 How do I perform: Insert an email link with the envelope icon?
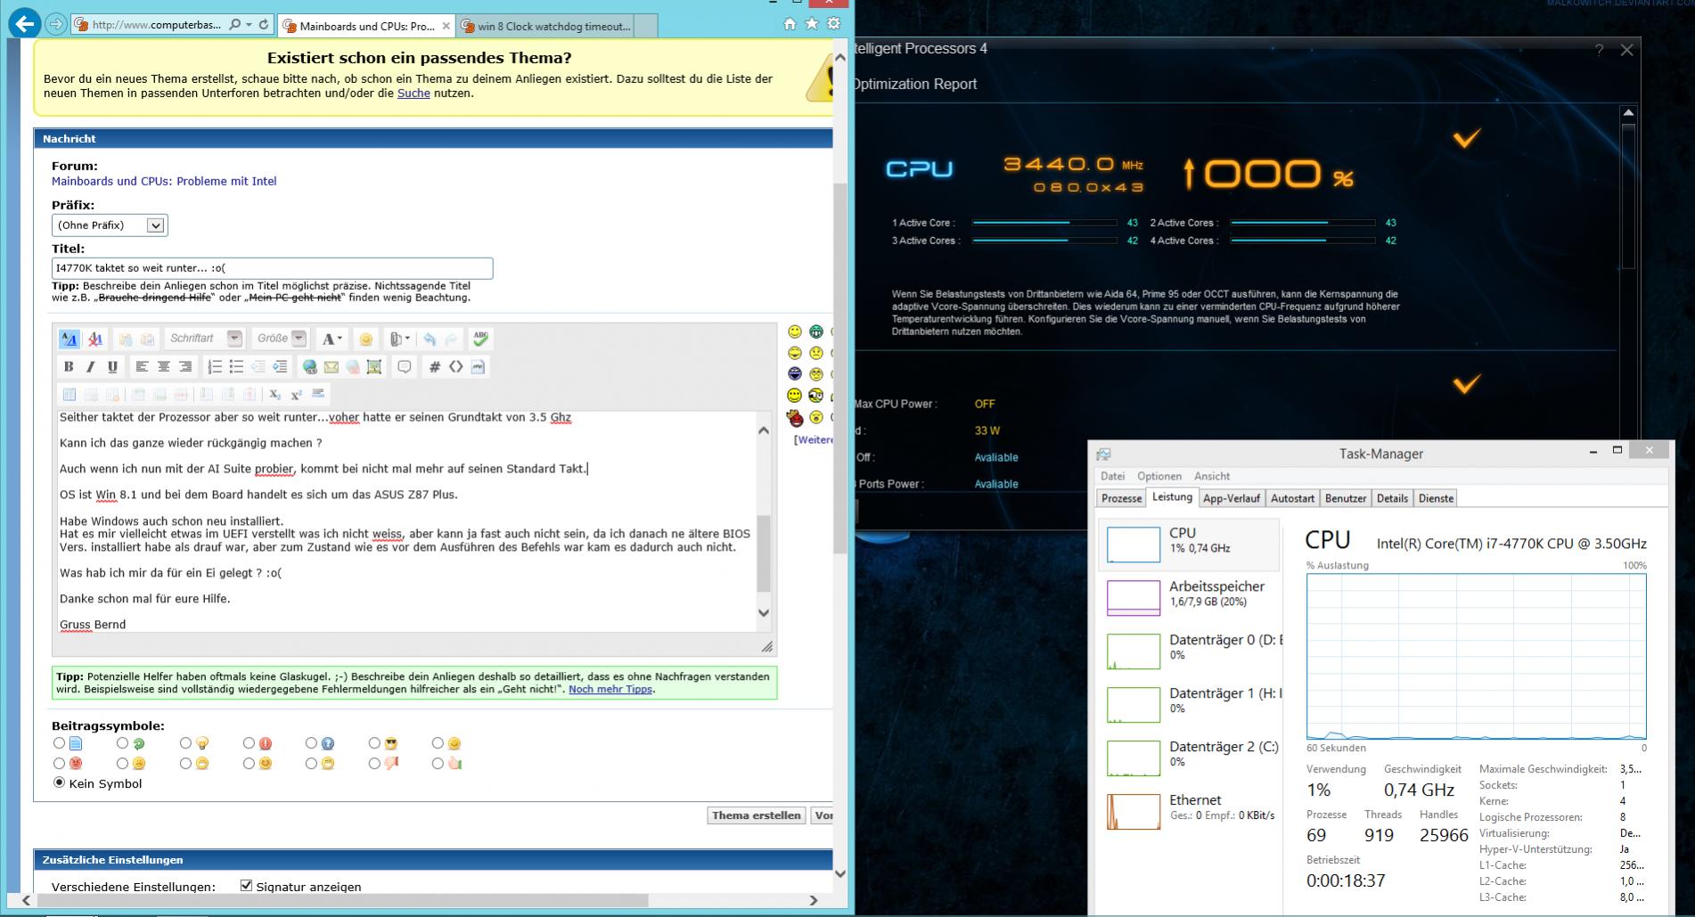331,366
